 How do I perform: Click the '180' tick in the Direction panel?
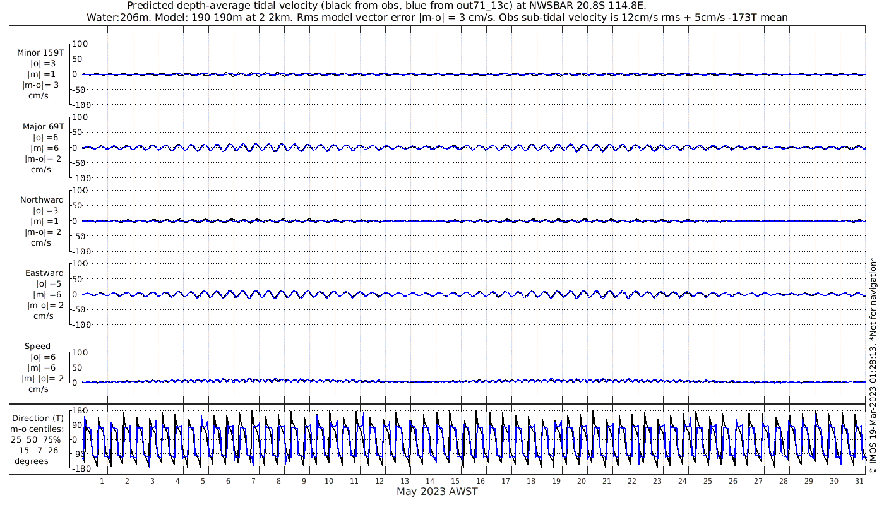pyautogui.click(x=80, y=411)
